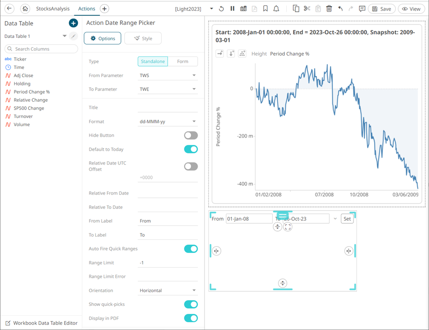Switch to the Style tab
The image size is (429, 330).
pos(143,38)
